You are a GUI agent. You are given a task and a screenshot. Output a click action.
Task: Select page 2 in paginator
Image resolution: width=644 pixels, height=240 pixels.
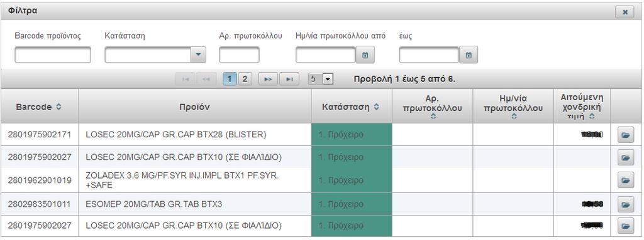245,79
